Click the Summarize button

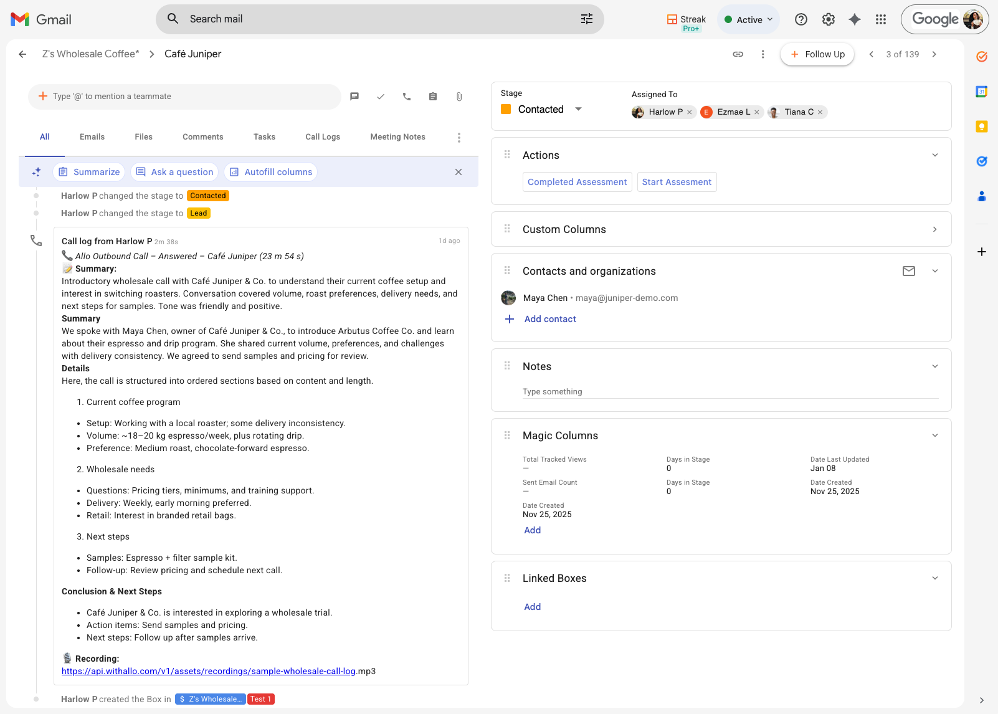(89, 172)
